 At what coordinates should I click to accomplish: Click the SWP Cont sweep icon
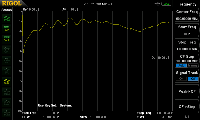click(x=7, y=39)
